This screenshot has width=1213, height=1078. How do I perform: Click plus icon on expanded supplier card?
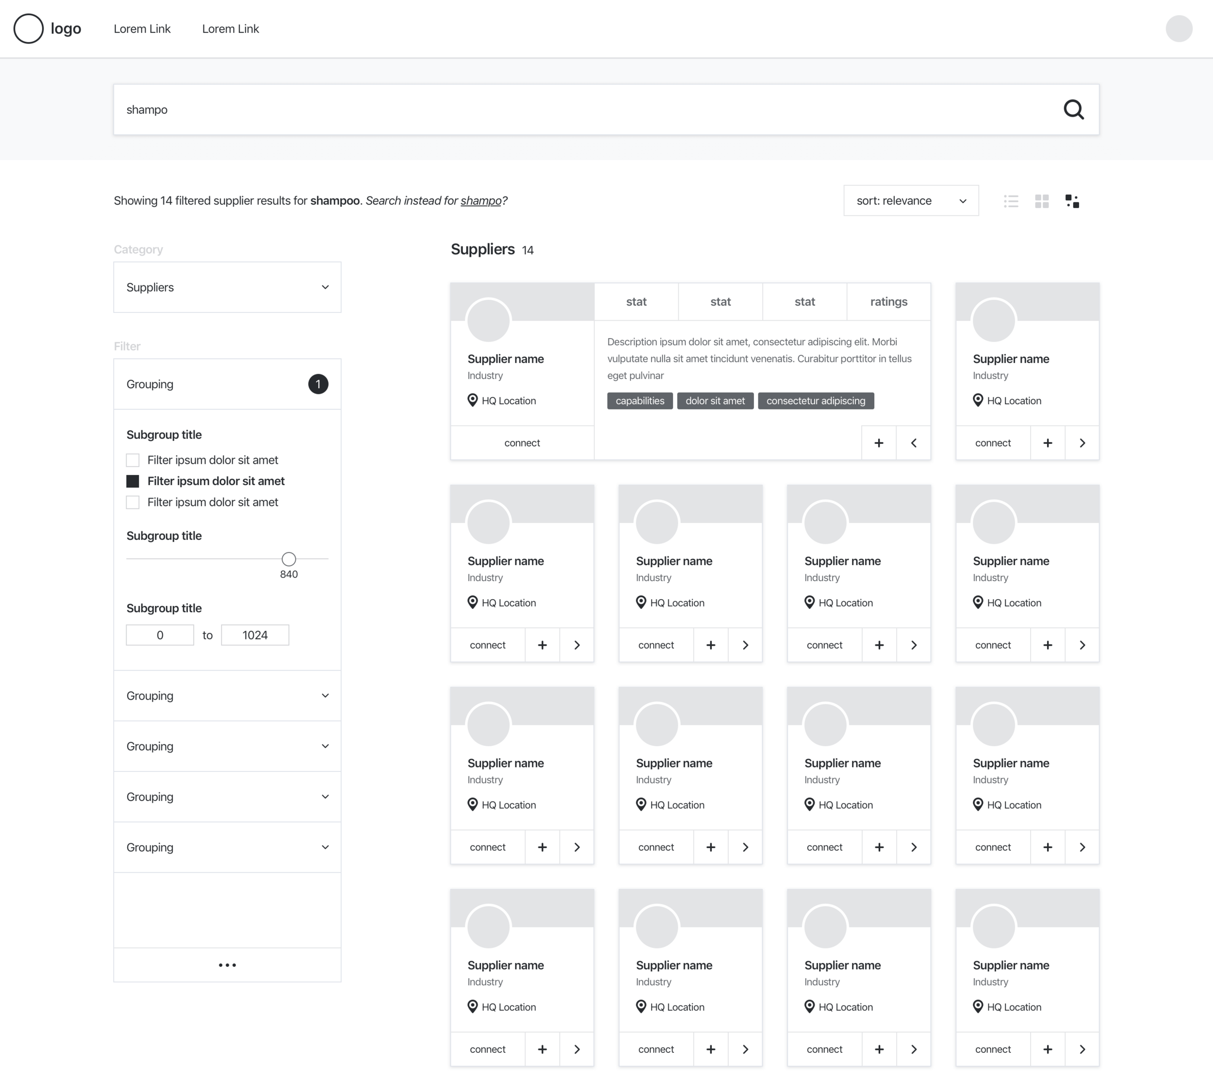878,442
